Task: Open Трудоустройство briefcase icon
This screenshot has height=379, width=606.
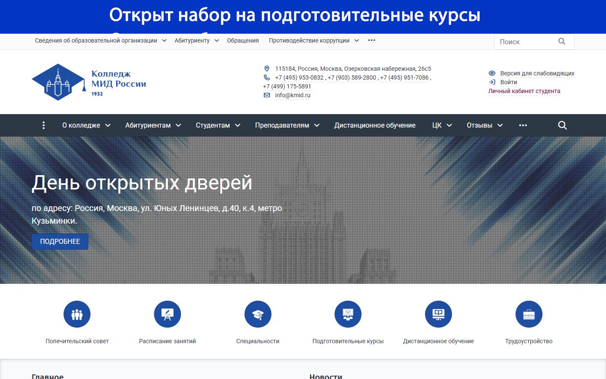Action: (x=529, y=314)
